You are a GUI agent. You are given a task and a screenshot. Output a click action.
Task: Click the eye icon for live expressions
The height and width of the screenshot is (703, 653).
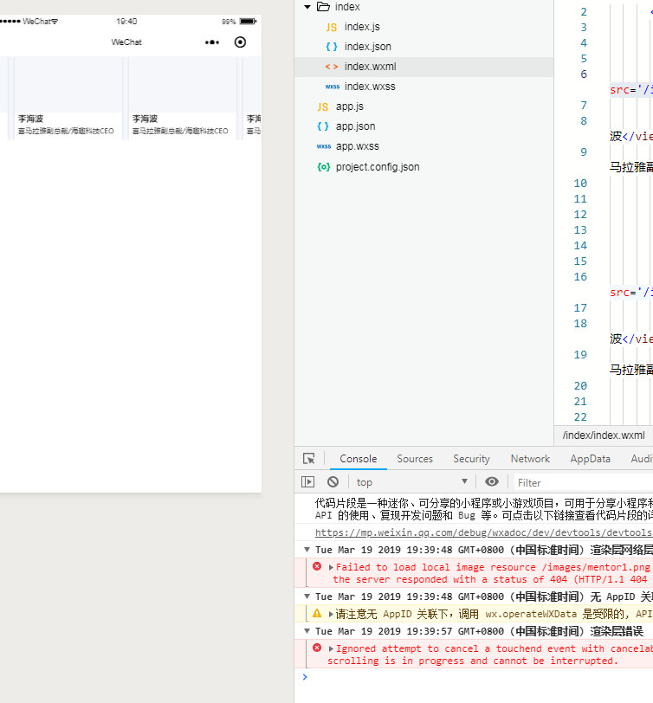492,482
